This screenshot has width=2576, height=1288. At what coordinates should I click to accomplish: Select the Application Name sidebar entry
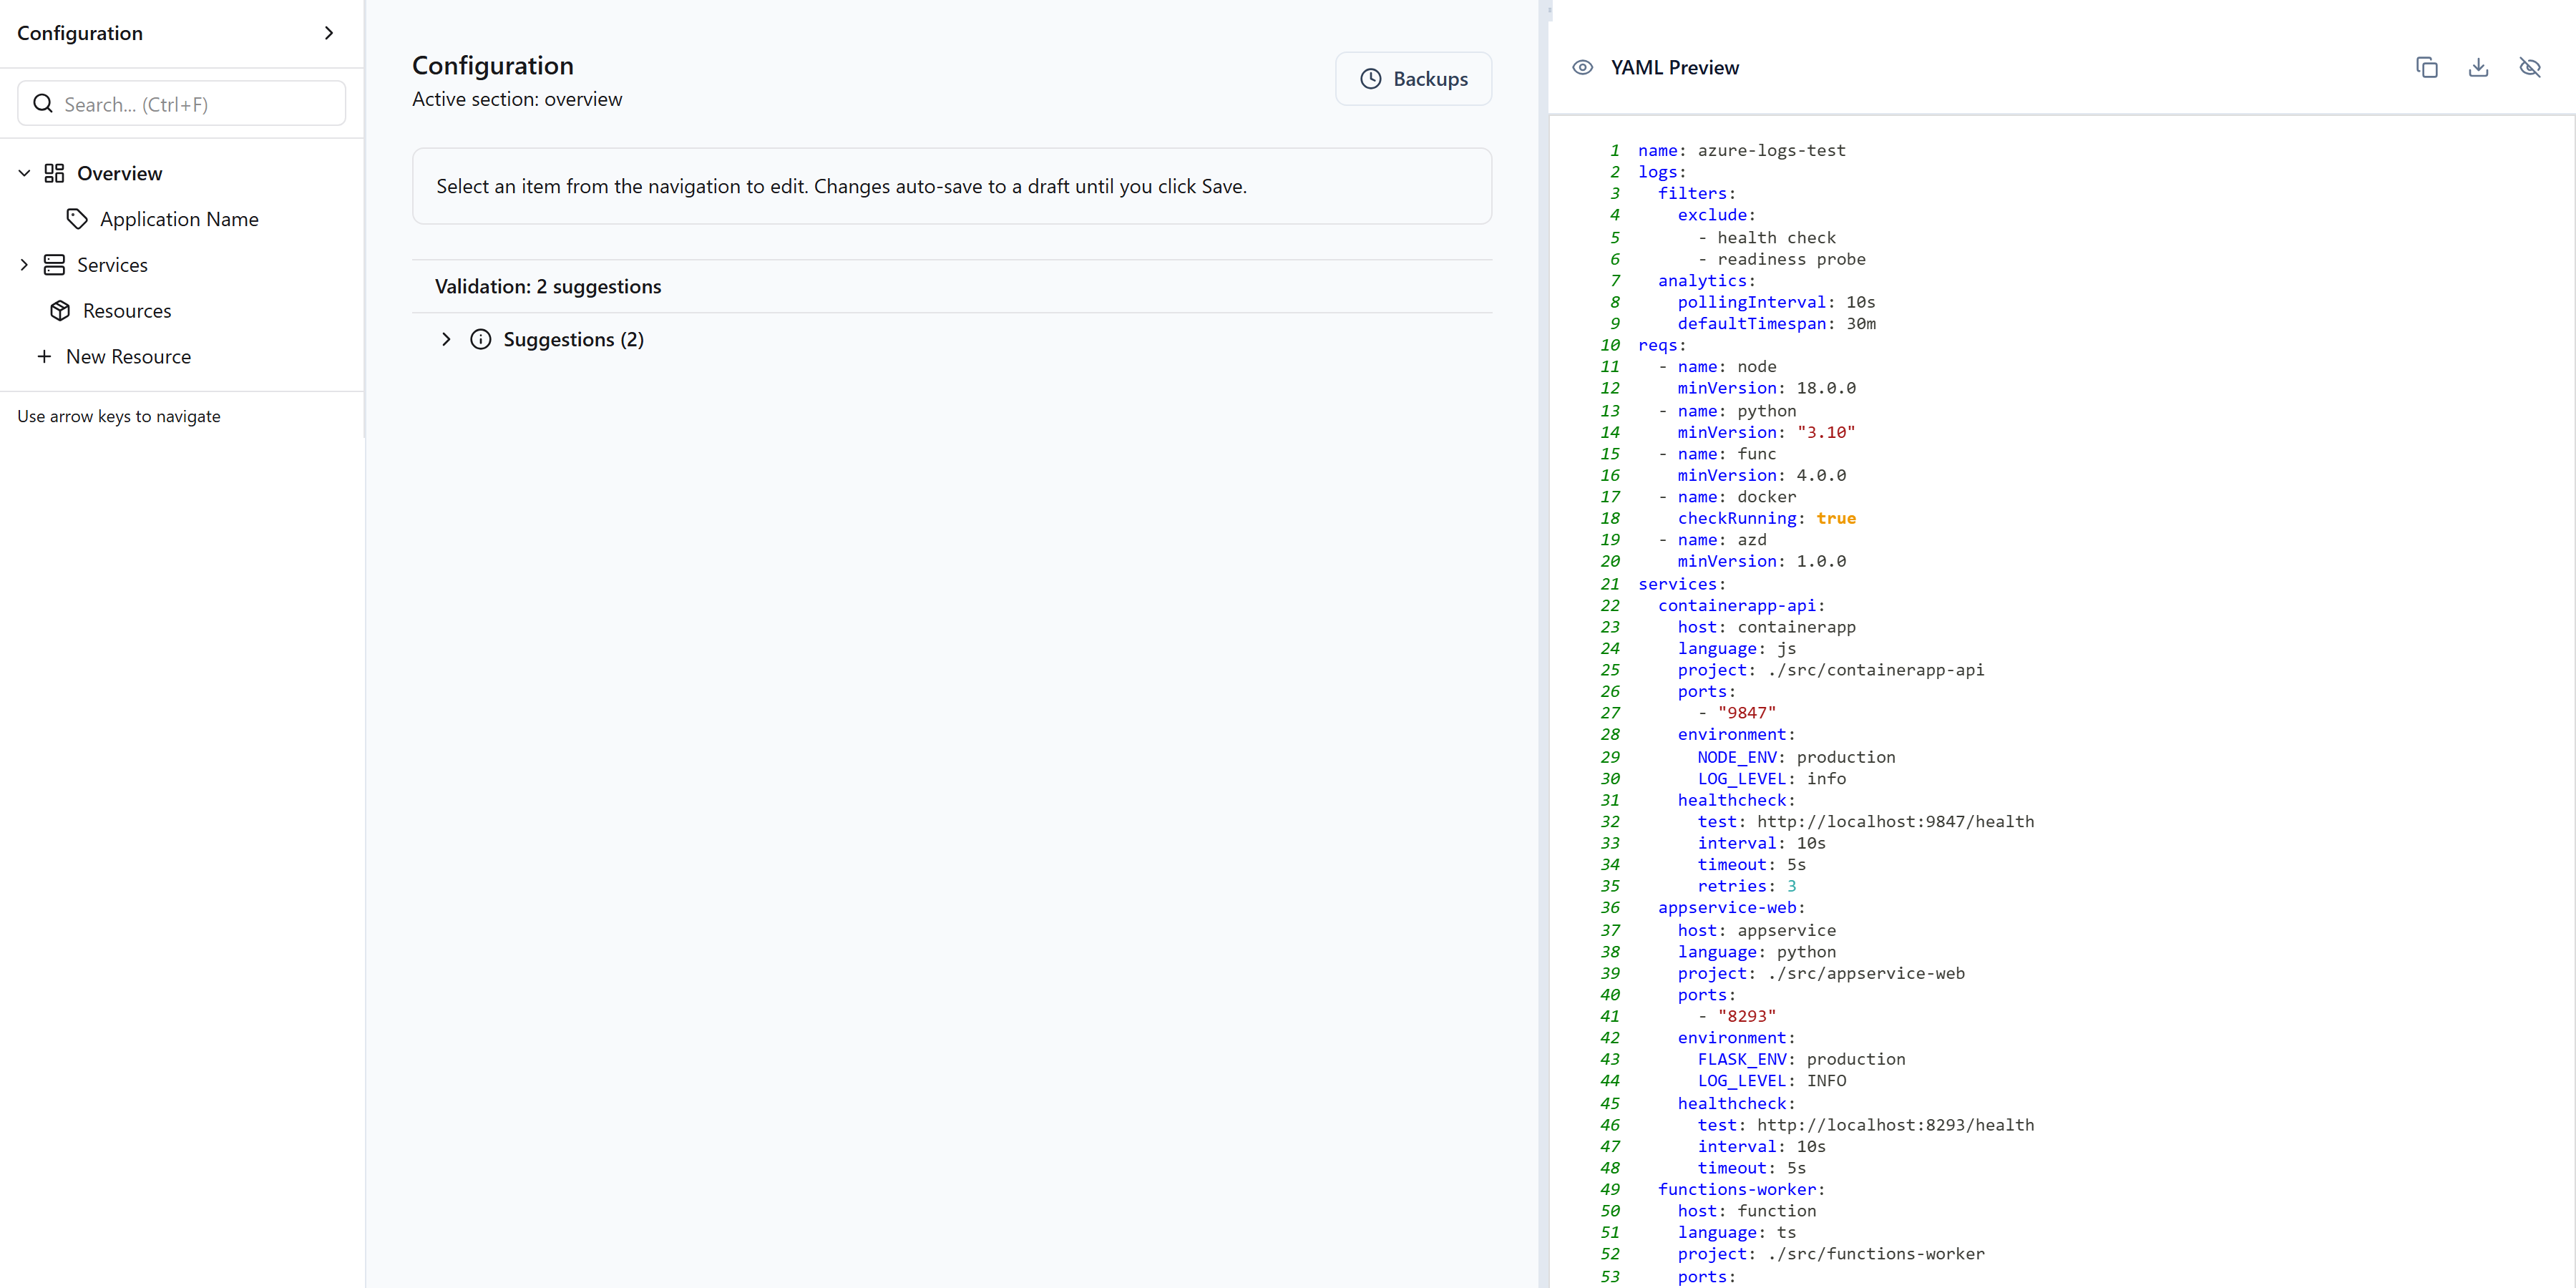179,218
